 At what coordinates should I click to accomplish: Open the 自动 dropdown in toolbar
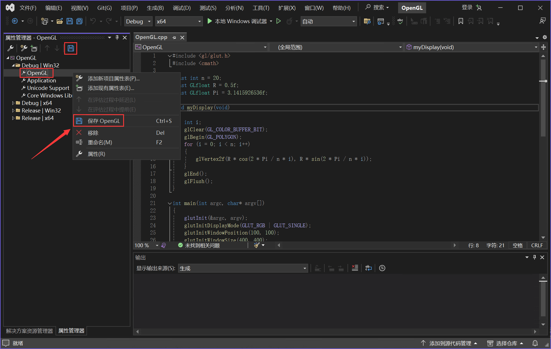[329, 21]
